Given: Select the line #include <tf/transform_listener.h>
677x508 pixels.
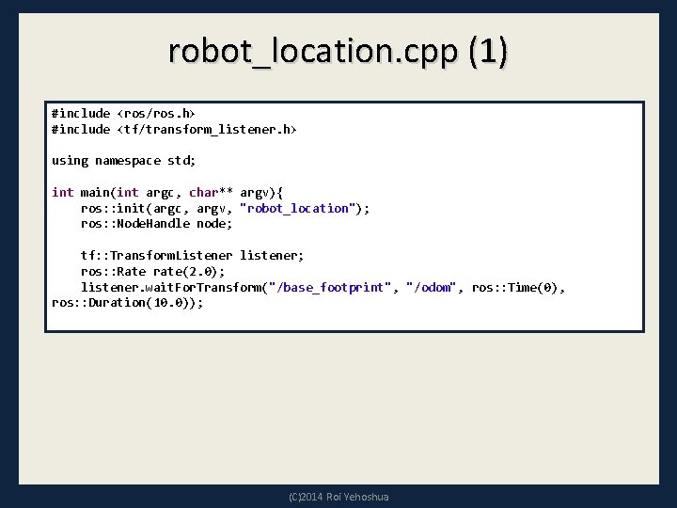Looking at the screenshot, I should [174, 130].
